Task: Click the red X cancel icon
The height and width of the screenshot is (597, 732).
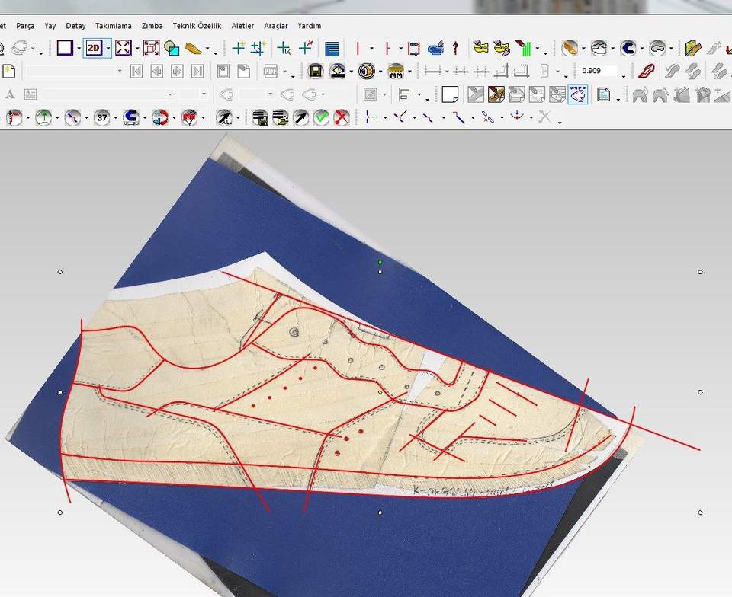Action: point(342,117)
